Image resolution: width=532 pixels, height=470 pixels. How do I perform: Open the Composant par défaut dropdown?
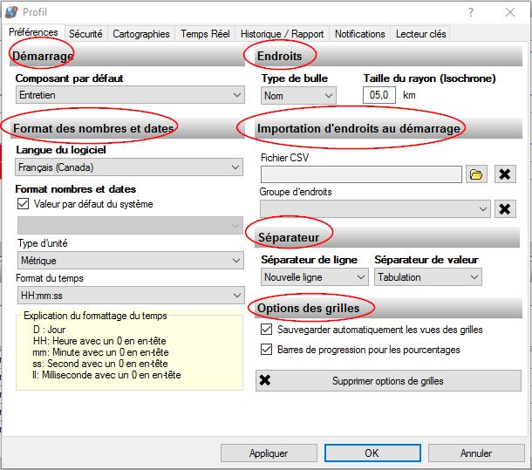130,95
